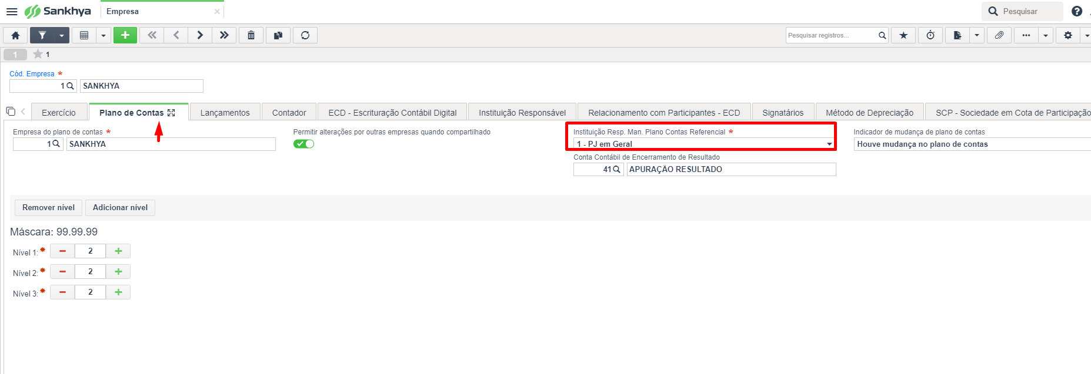The height and width of the screenshot is (374, 1091).
Task: Delete record with the trash icon
Action: [x=251, y=35]
